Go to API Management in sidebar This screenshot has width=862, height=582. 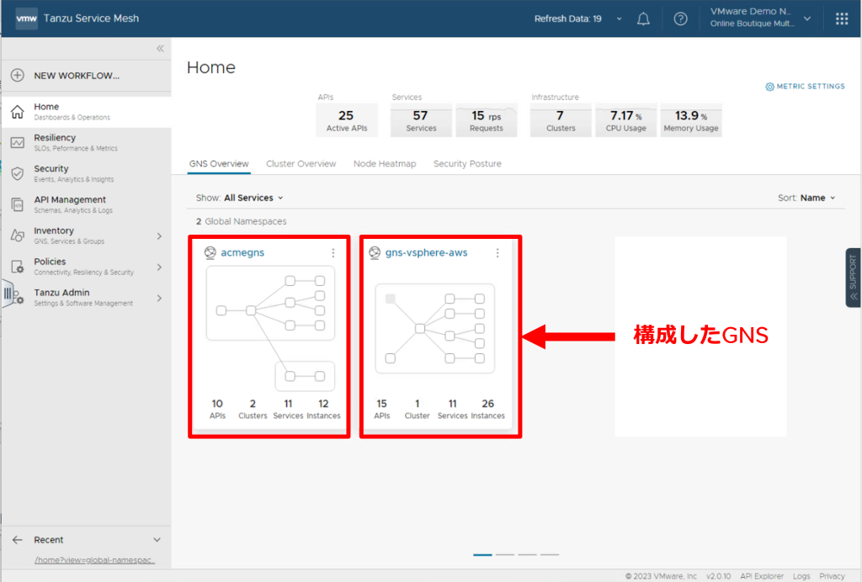click(87, 205)
